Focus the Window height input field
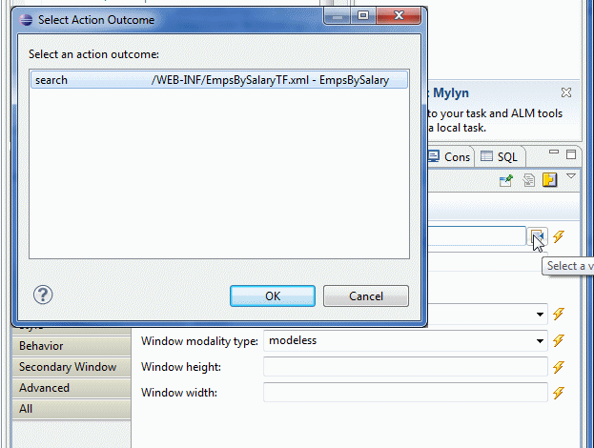 pos(405,367)
